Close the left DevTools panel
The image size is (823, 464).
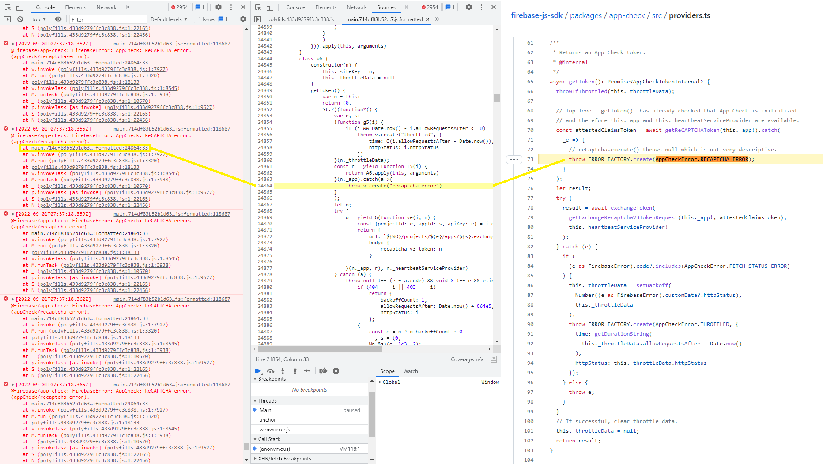click(243, 7)
